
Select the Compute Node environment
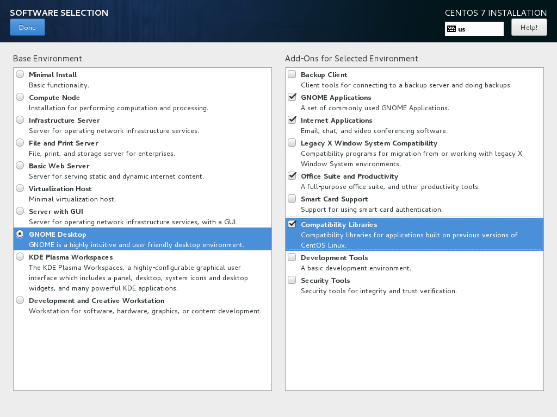tap(20, 97)
